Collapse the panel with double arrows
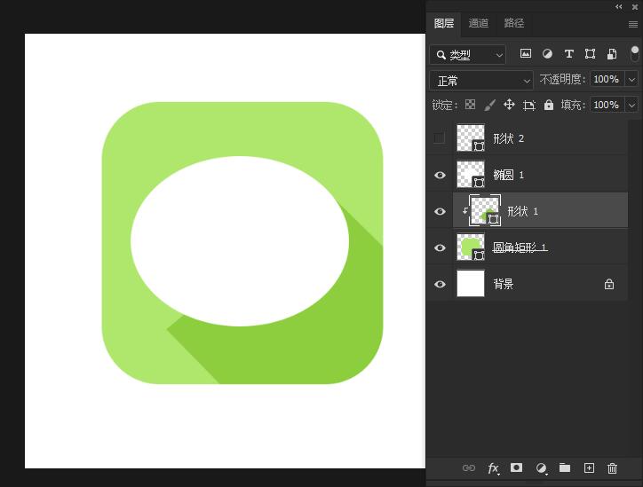This screenshot has height=487, width=643. [x=619, y=6]
